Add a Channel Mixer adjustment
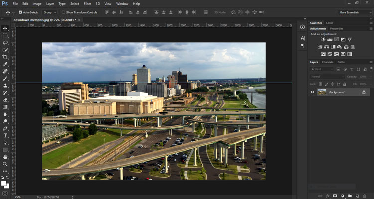 pyautogui.click(x=346, y=47)
